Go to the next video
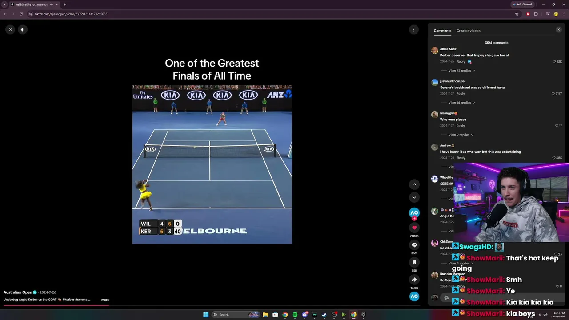The width and height of the screenshot is (569, 320). click(414, 197)
